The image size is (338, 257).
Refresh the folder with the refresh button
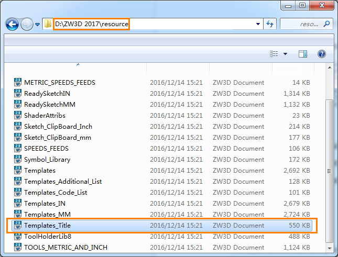click(270, 24)
